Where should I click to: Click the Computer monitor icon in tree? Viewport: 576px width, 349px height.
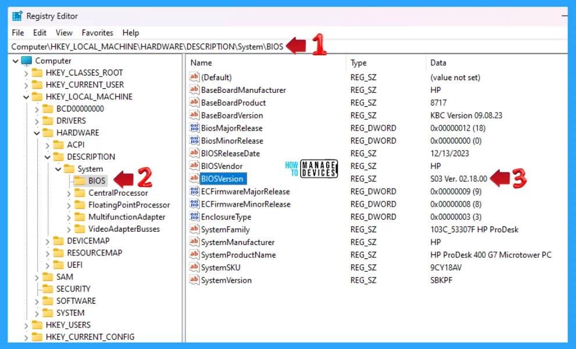point(27,60)
